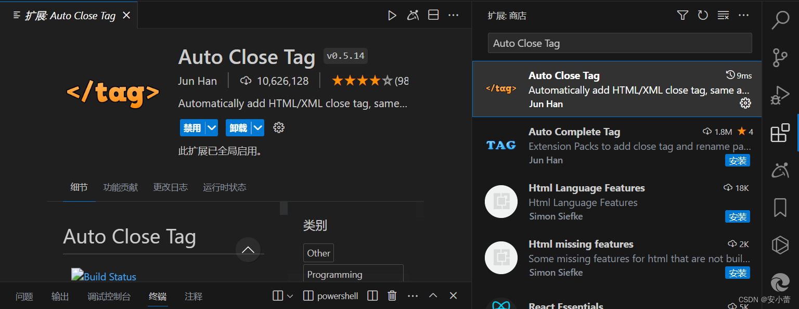Click publisher name Jun Han on detail page

click(x=198, y=81)
